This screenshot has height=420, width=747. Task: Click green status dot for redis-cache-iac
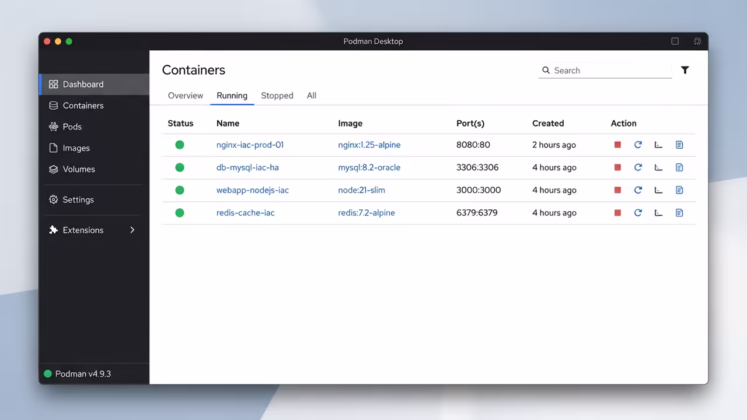[180, 213]
